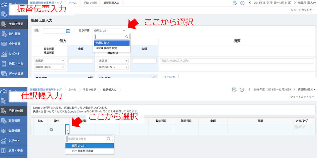Click the 手動で仕訳 sidebar icon on 振替伝票入力 screen
The width and height of the screenshot is (317, 158).
4,24
